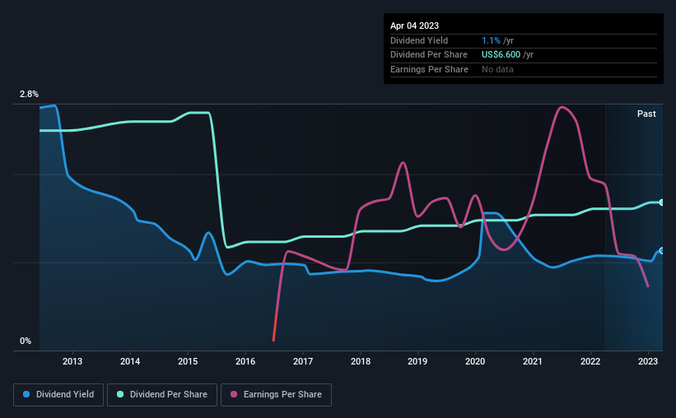Click the 2017 x-axis label

click(x=303, y=361)
